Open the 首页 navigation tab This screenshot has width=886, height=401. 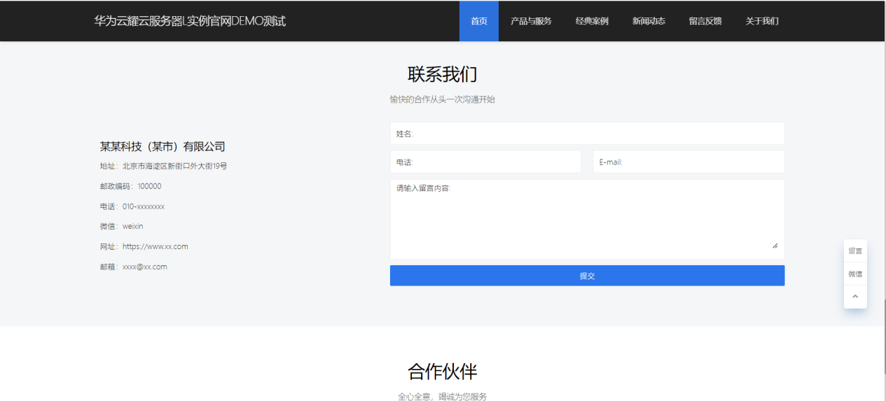(x=479, y=21)
